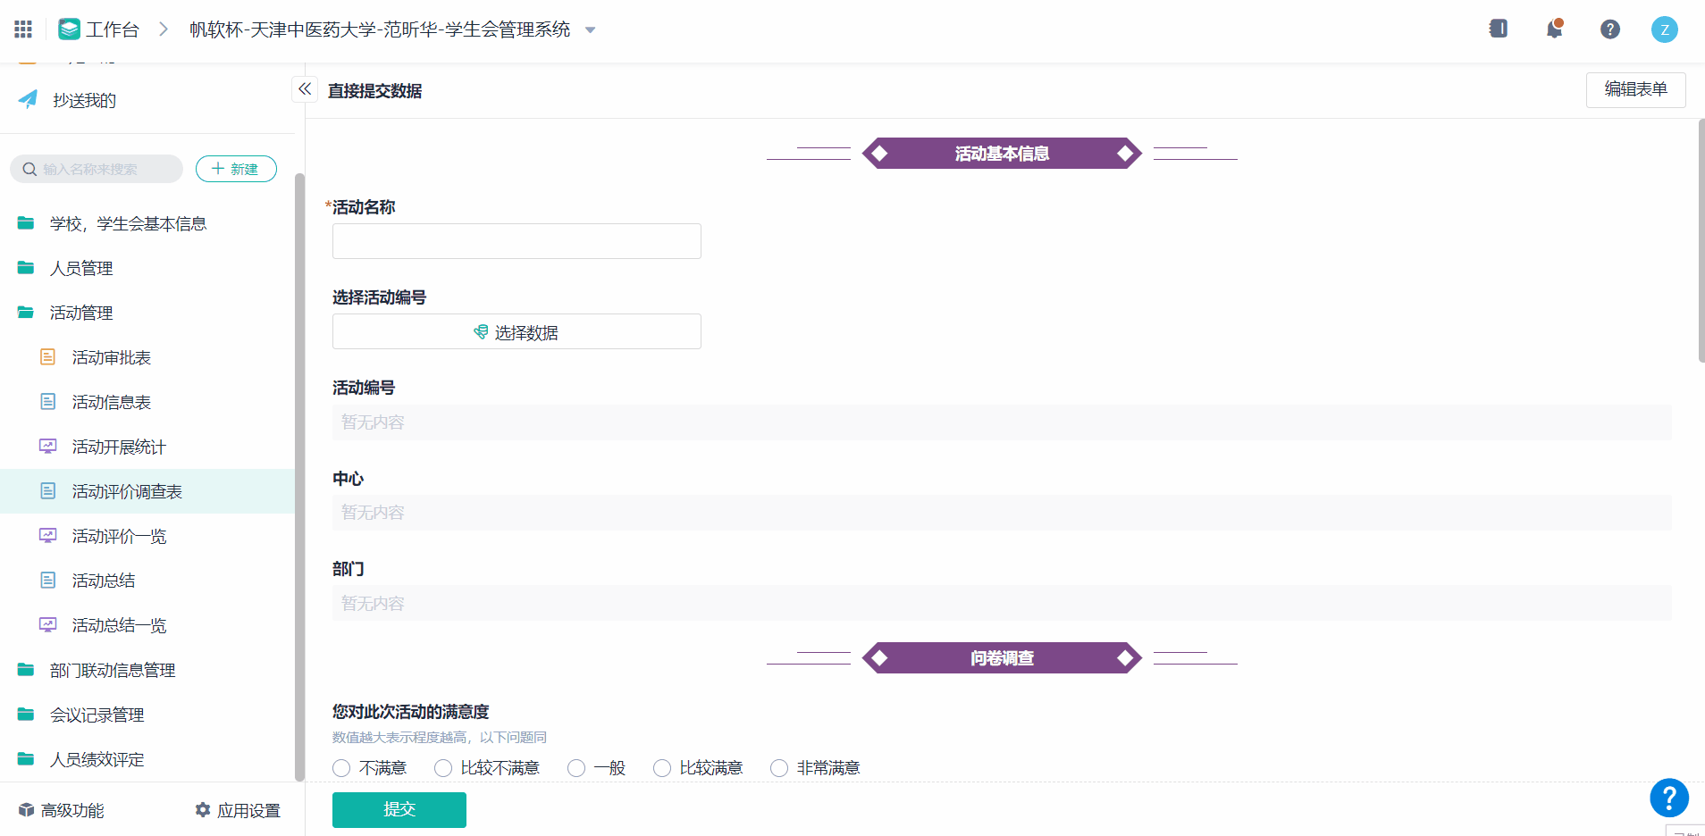Collapse the 活动管理 folder
The width and height of the screenshot is (1705, 836).
tap(81, 313)
